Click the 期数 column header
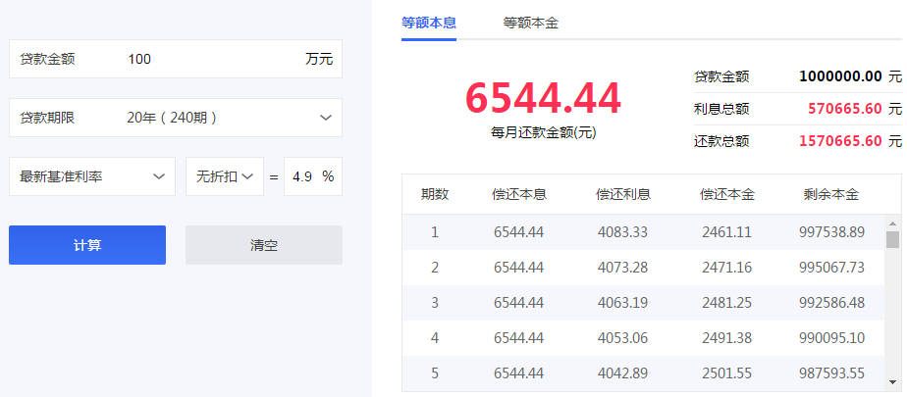Image resolution: width=907 pixels, height=397 pixels. coord(435,194)
